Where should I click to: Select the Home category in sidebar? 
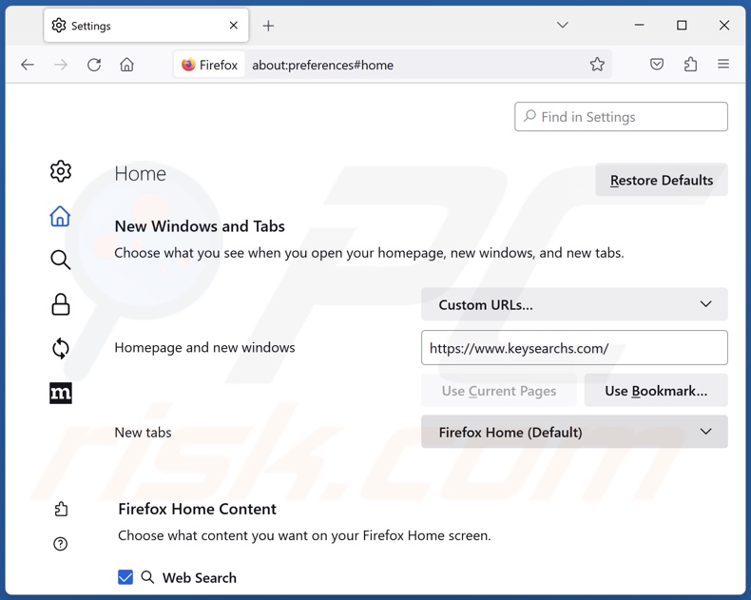pyautogui.click(x=60, y=216)
